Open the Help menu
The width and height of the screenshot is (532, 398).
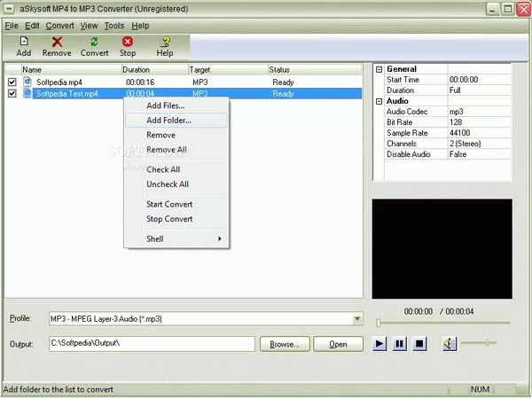coord(140,26)
